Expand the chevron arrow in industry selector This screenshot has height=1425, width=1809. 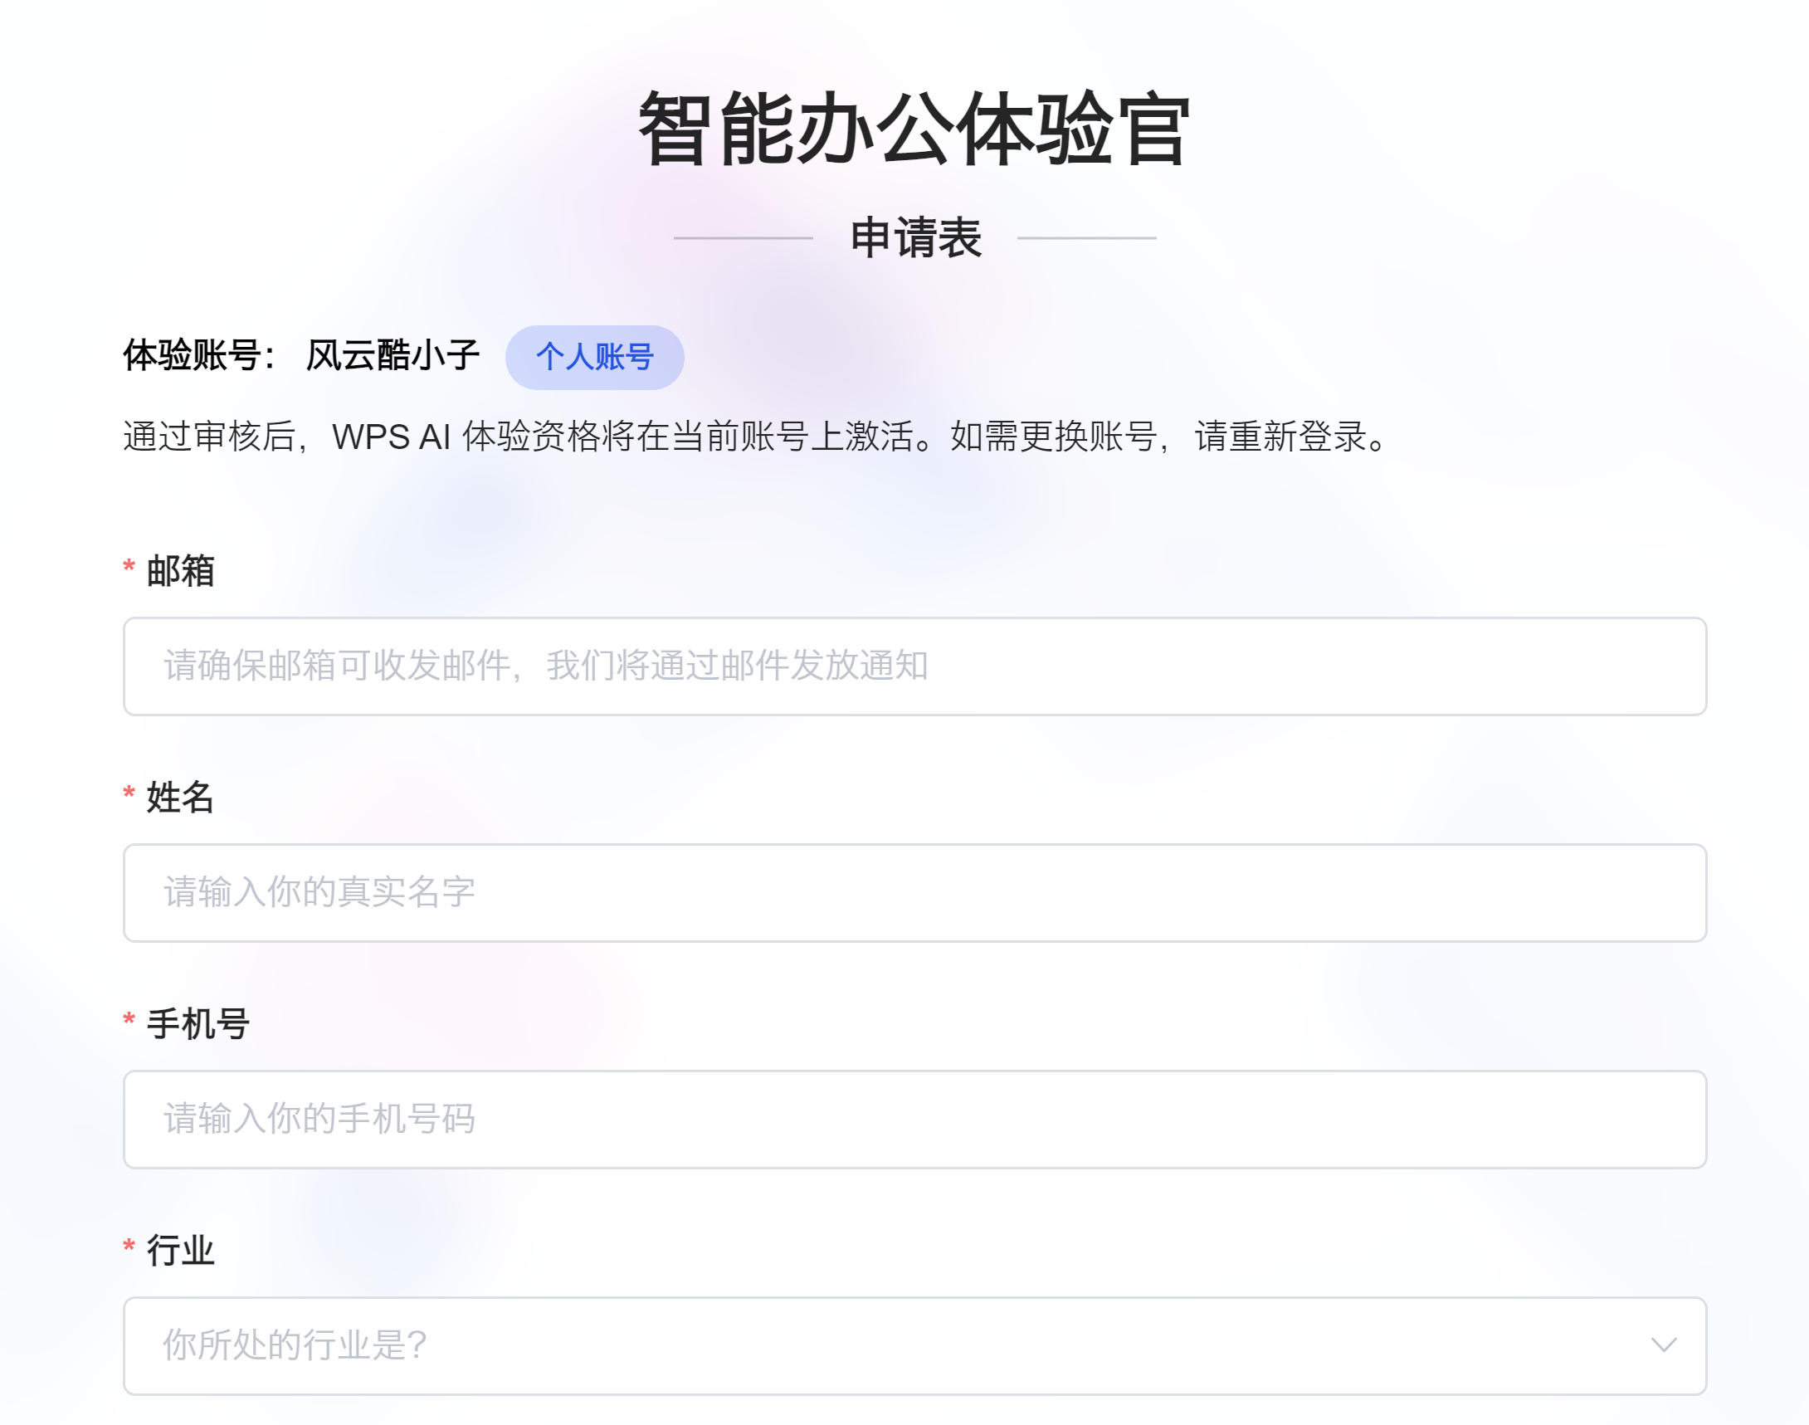coord(1663,1344)
